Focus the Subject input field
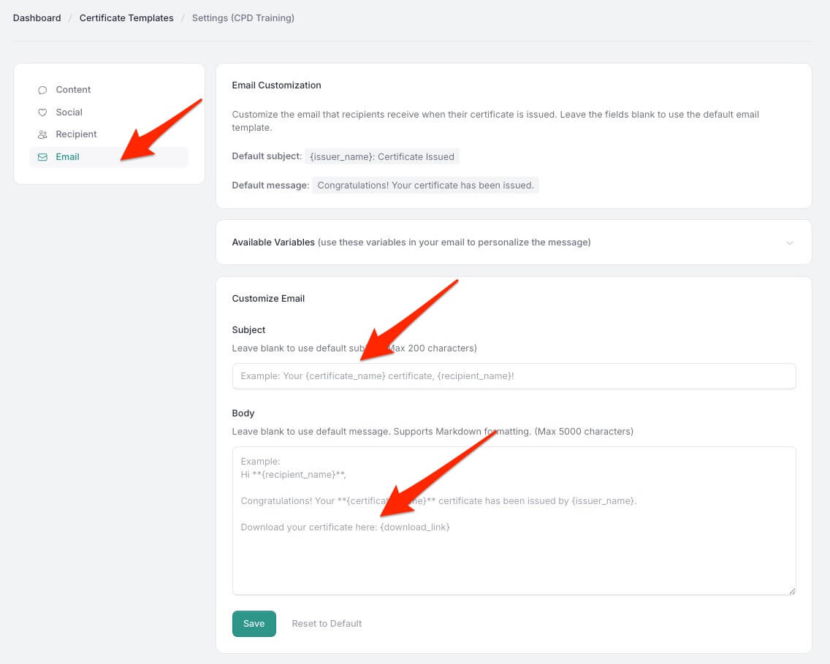 pyautogui.click(x=514, y=376)
